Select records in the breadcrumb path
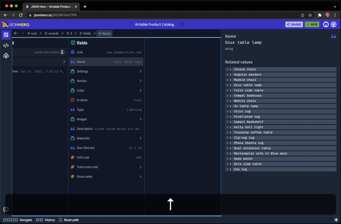 click(52, 33)
